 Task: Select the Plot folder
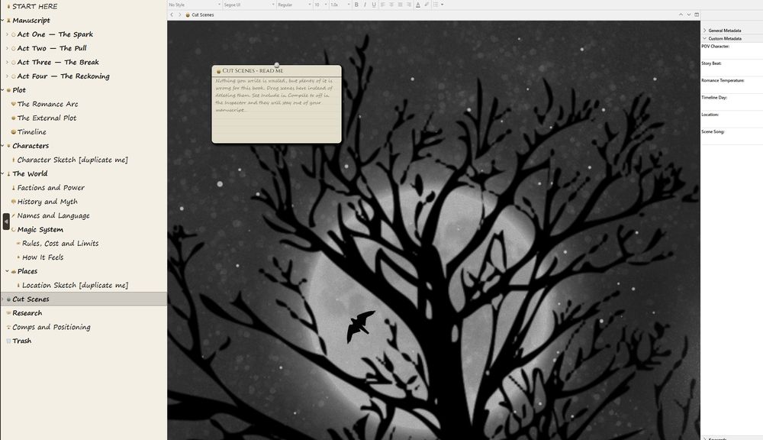point(19,90)
